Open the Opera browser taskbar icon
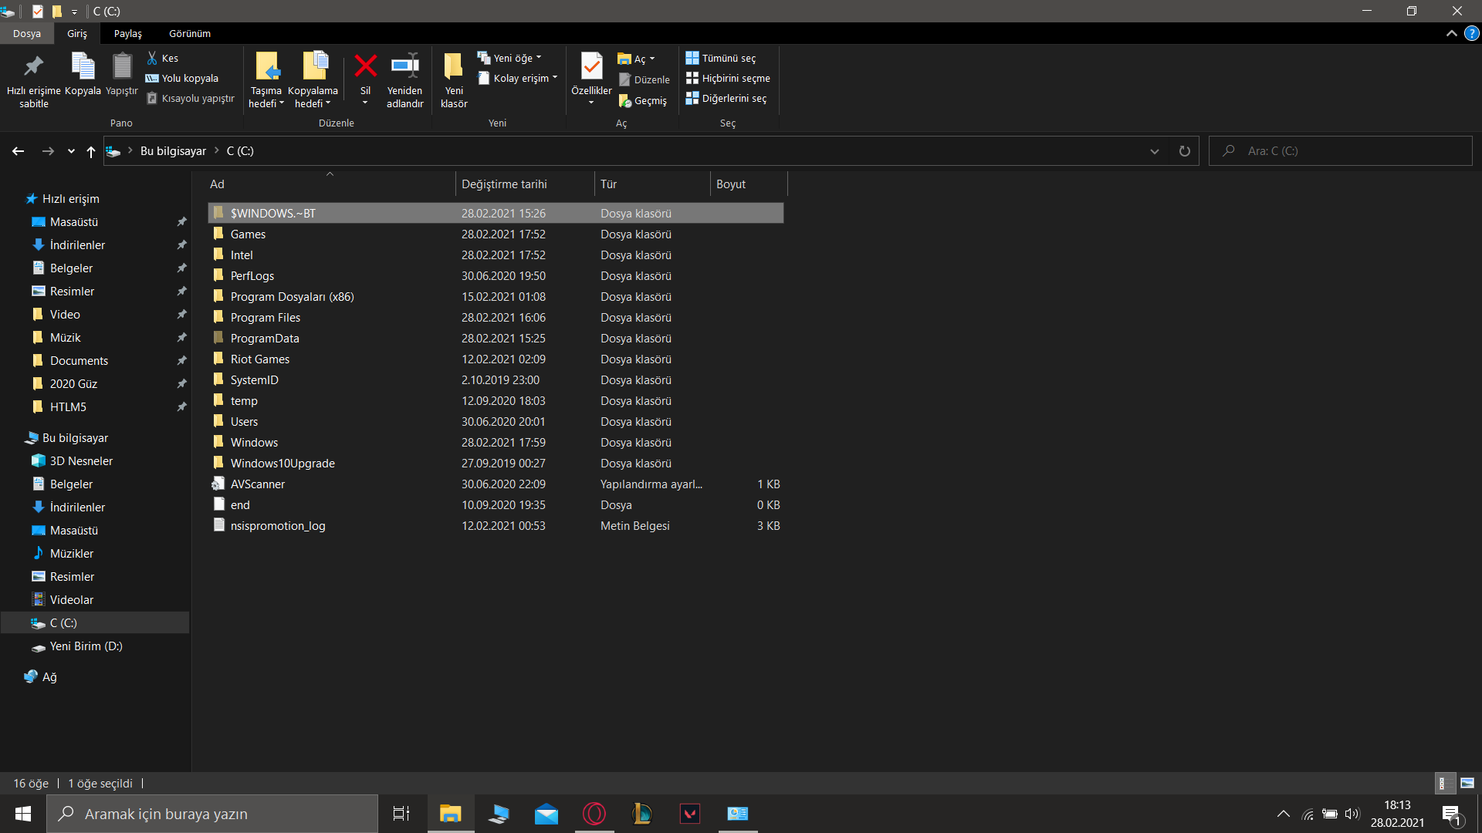 click(594, 814)
